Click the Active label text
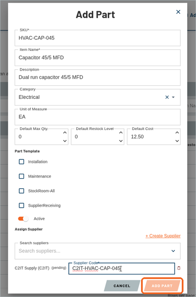The height and width of the screenshot is (297, 196). tap(39, 219)
